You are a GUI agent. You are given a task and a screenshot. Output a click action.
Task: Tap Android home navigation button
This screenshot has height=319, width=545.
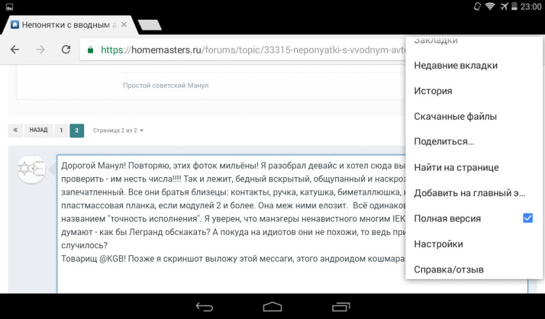[273, 307]
